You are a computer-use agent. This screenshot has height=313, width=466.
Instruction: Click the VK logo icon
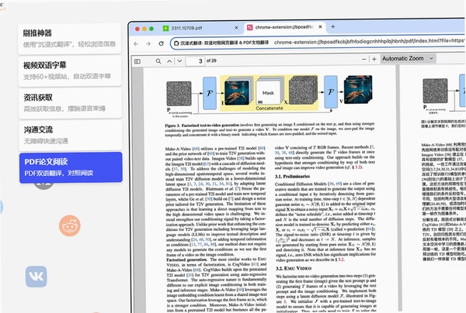coord(37,277)
